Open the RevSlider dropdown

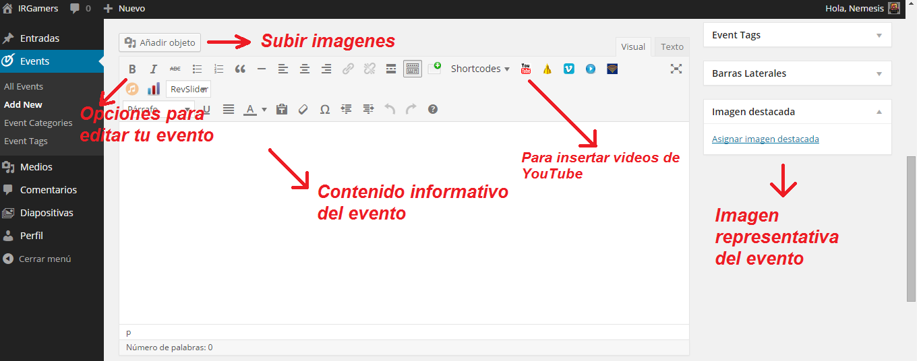189,89
